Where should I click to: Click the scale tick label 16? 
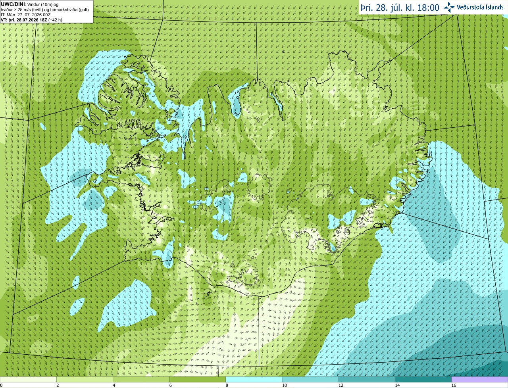point(454,385)
